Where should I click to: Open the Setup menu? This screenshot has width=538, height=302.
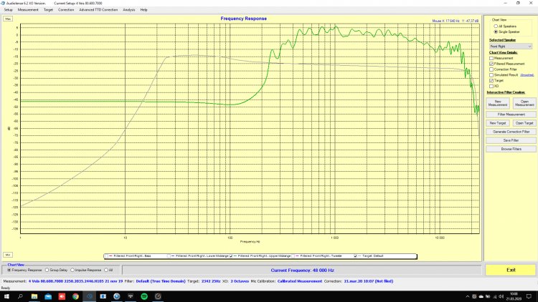tap(8, 10)
